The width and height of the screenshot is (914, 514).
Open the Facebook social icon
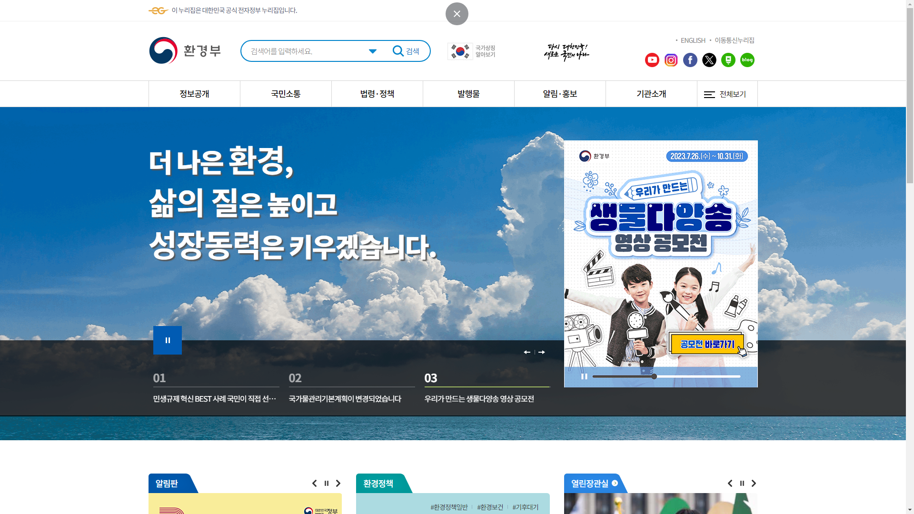click(690, 60)
